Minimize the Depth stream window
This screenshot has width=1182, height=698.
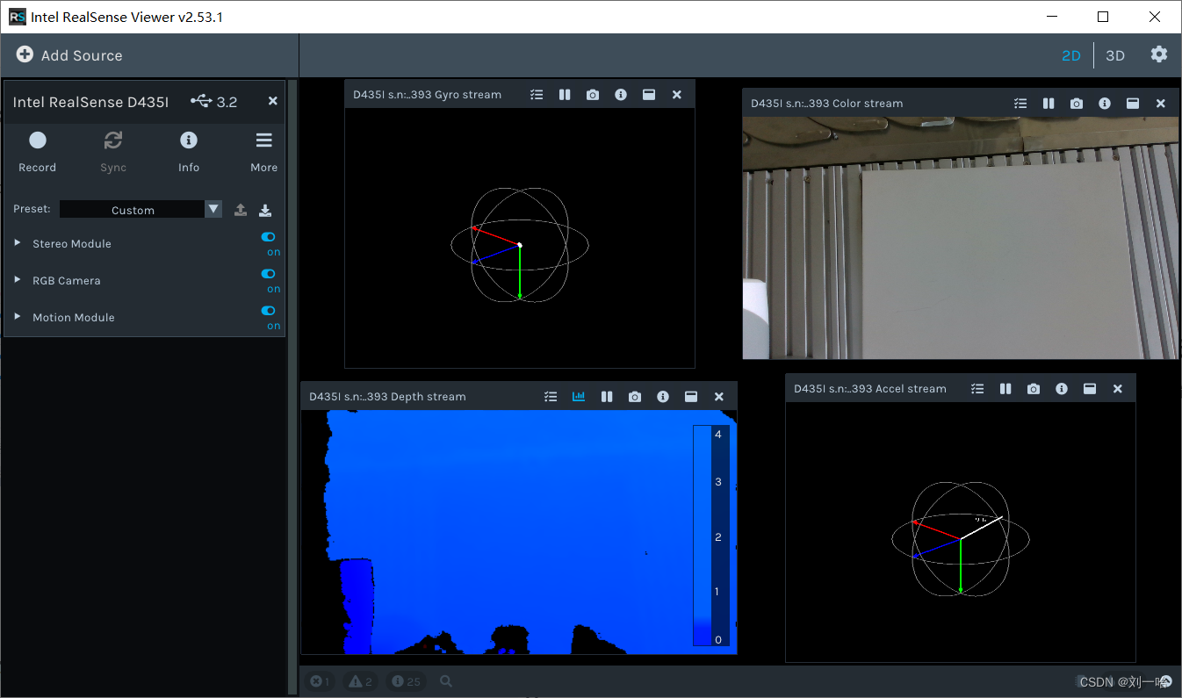pyautogui.click(x=691, y=397)
